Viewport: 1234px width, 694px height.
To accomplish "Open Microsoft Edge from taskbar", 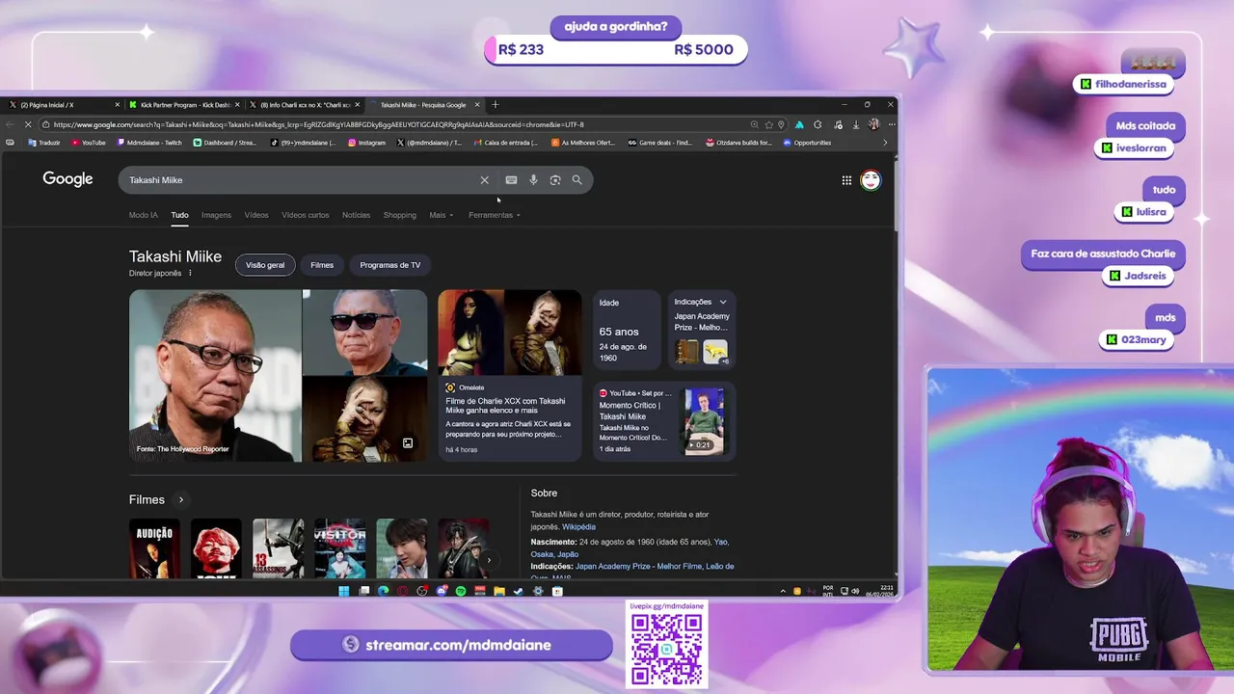I will coord(383,591).
